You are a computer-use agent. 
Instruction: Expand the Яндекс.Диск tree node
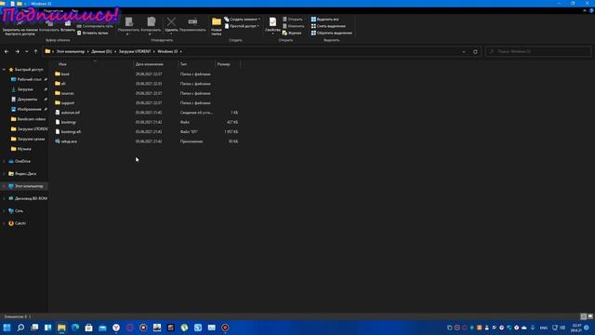click(4, 174)
